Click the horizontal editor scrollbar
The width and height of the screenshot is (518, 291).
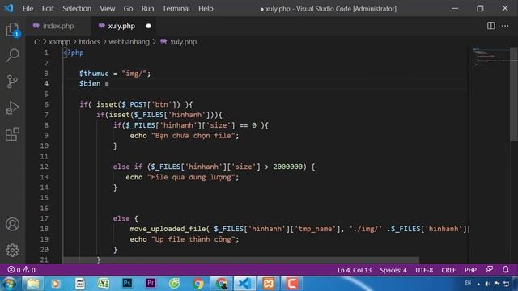241,260
